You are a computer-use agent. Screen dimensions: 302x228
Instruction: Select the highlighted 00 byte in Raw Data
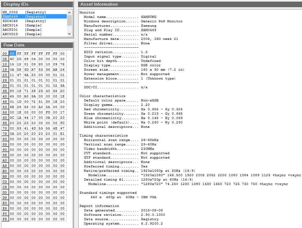pos(12,53)
